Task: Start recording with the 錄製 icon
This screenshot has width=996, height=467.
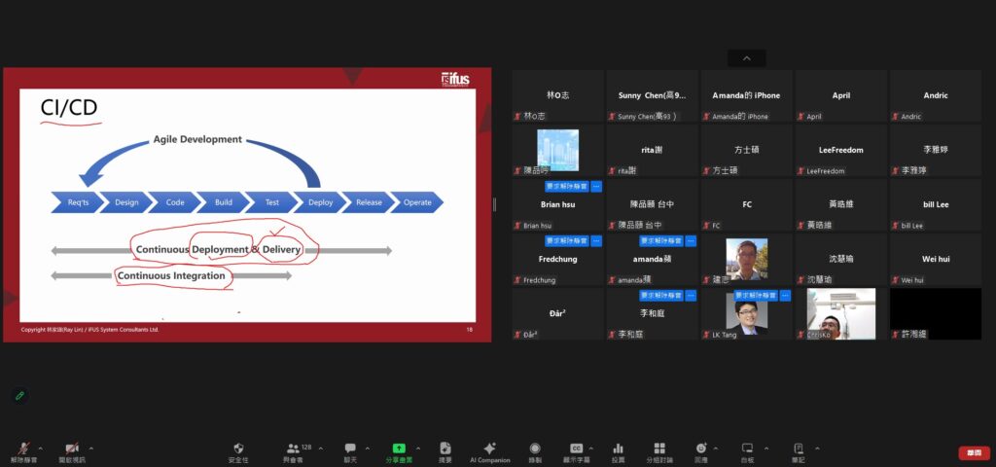Action: point(535,449)
